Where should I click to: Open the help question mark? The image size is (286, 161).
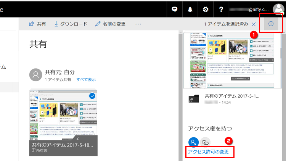[x=221, y=9]
